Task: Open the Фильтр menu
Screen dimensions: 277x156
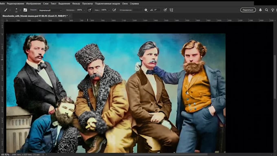Action: click(76, 4)
